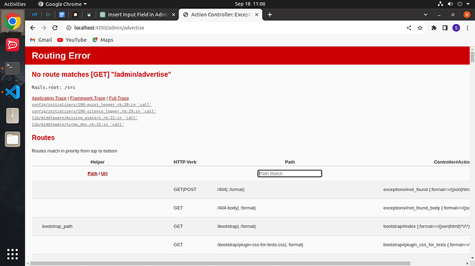The image size is (475, 266).
Task: Open the Files dock icon
Action: [x=12, y=140]
